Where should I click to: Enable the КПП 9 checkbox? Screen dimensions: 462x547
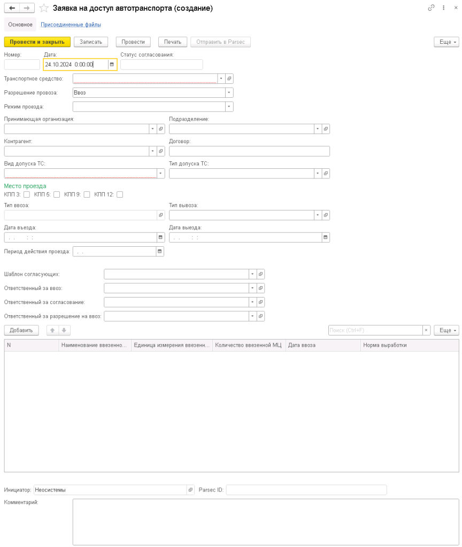click(87, 194)
